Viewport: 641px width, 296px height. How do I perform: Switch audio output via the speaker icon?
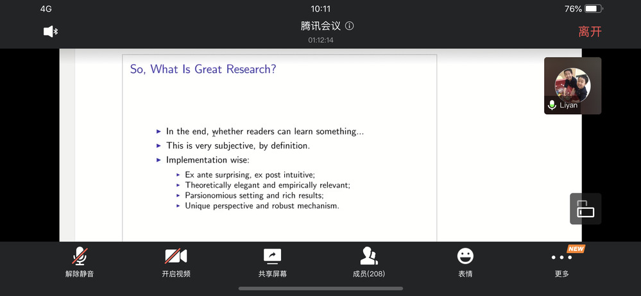point(48,31)
